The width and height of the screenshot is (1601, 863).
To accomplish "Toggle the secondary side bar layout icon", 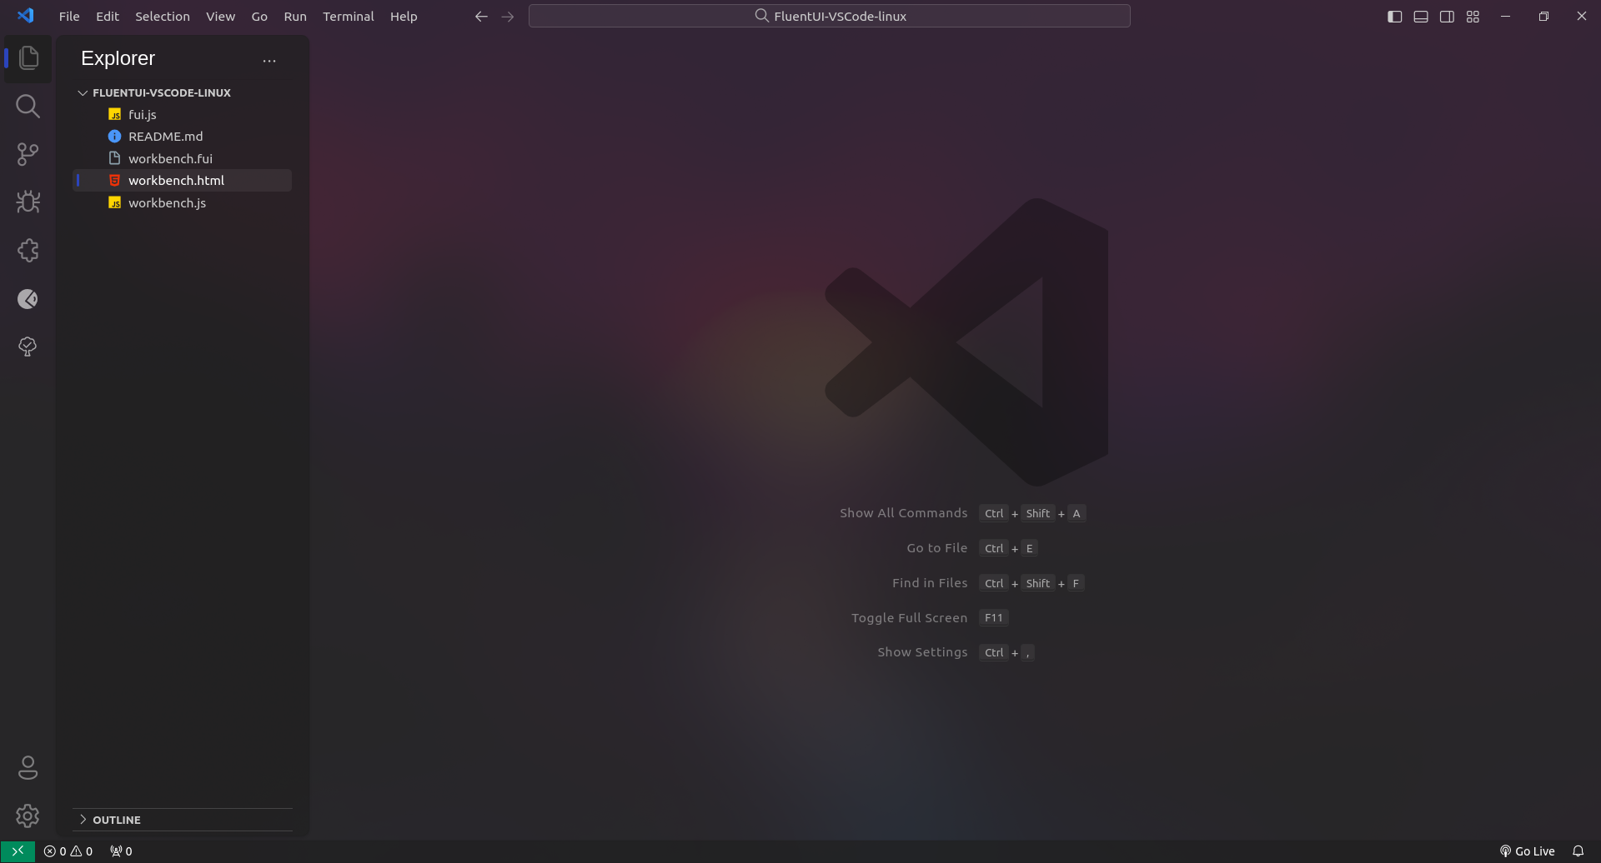I will click(1447, 16).
